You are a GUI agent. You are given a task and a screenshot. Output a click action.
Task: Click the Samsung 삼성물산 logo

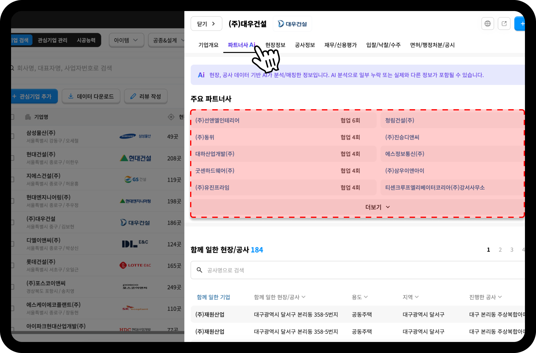[135, 136]
